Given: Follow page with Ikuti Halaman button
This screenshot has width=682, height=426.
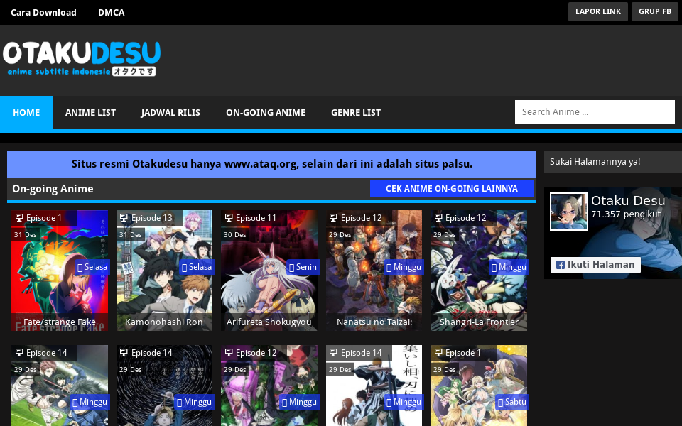Looking at the screenshot, I should (x=595, y=265).
